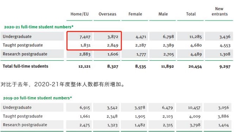Screen dimensions: 234x132
Task: Click the value 1,482
Action: click(x=140, y=125)
